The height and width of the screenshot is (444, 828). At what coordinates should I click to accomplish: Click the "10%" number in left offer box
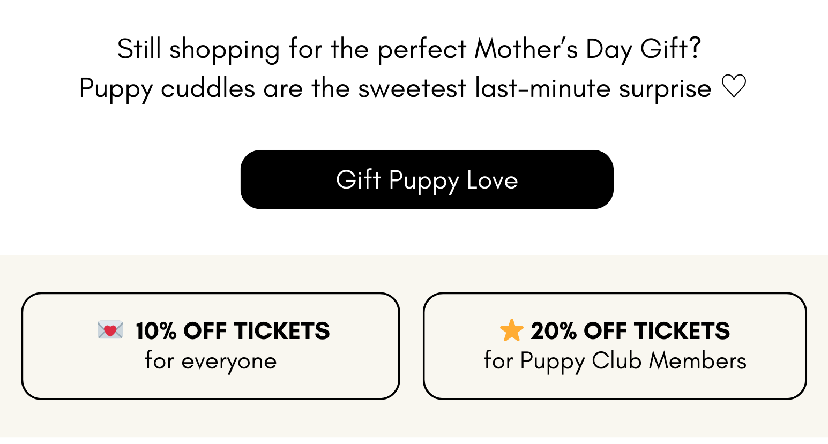click(156, 331)
